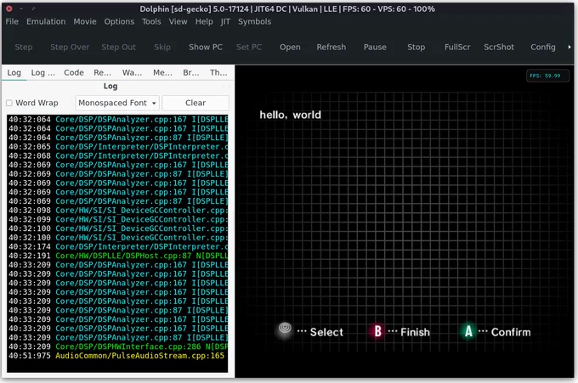Click the Step Over toolbar button
578x383 pixels.
(x=70, y=48)
